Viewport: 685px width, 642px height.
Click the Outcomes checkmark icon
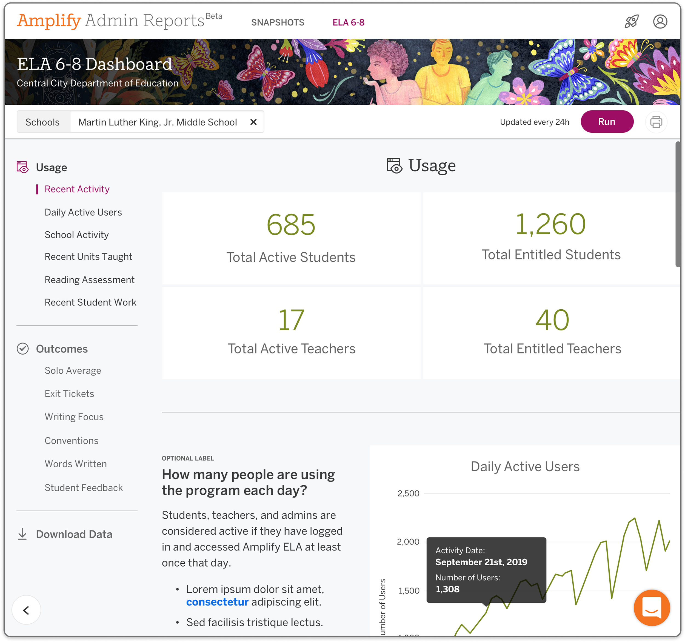click(x=23, y=349)
